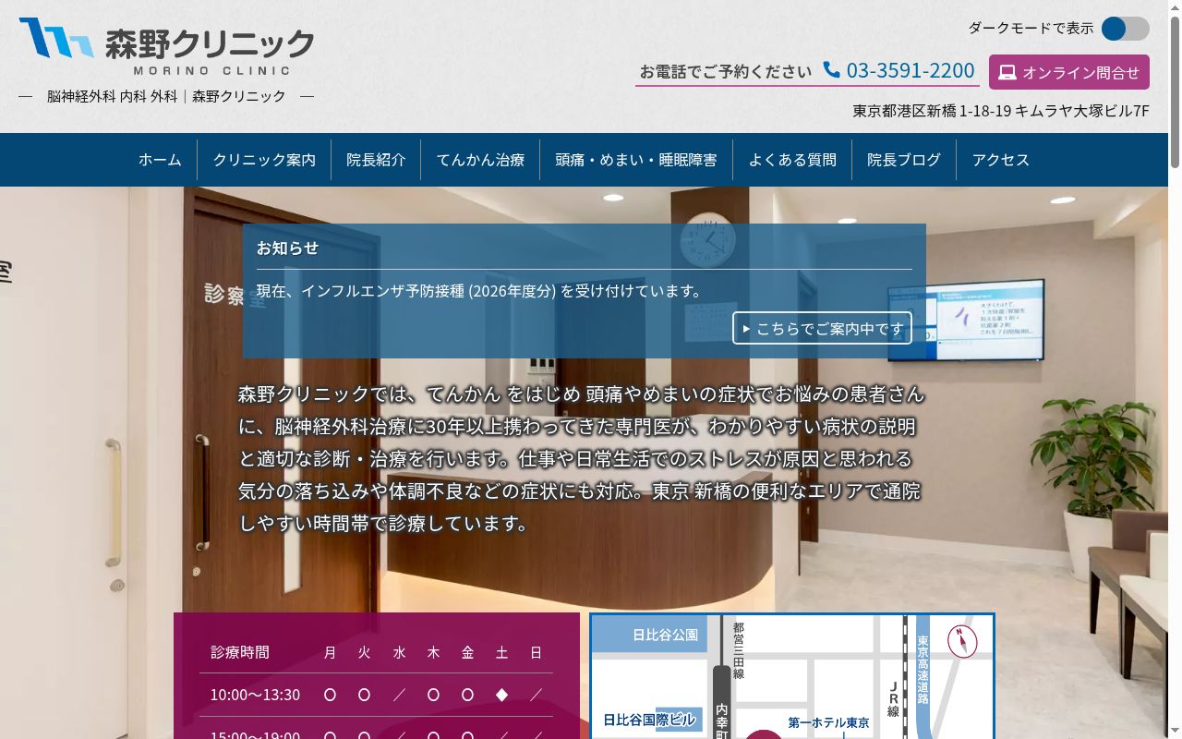Screen dimensions: 1182x739
Task: Click the こちらでご案内中です button
Action: (x=822, y=328)
